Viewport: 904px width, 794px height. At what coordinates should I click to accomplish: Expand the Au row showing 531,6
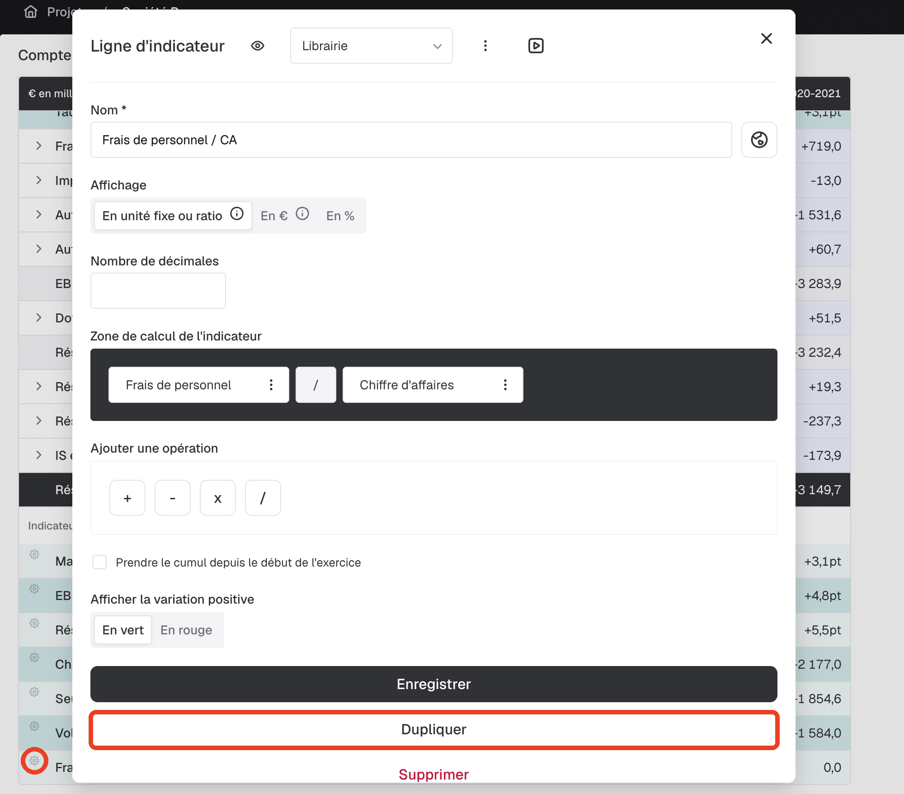39,214
